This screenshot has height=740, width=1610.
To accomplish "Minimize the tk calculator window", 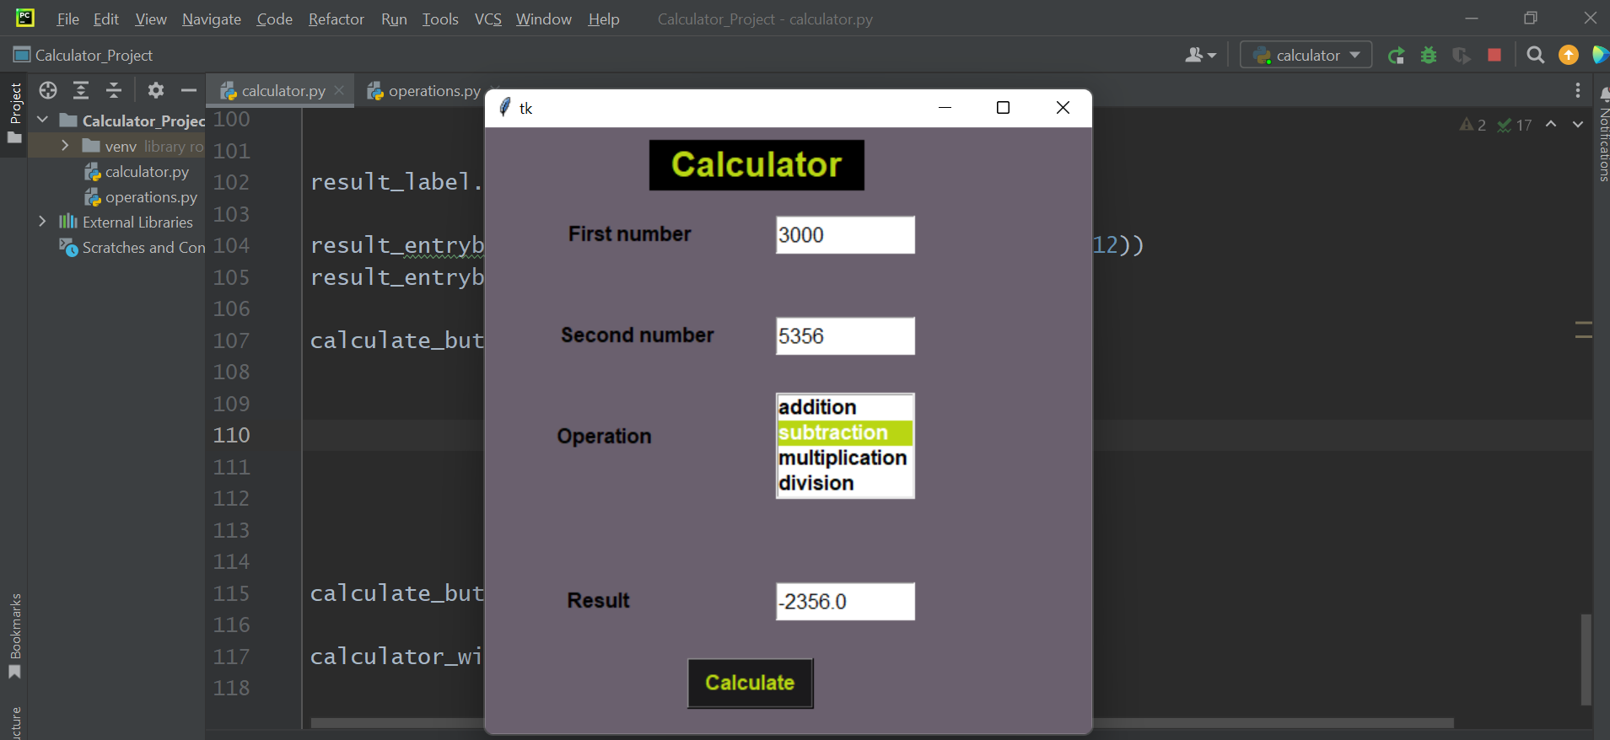I will point(945,108).
